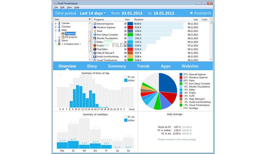Screen dimensions: 266x154
Task: Click the Inno Setup Compiler icon
Action: (x=95, y=35)
